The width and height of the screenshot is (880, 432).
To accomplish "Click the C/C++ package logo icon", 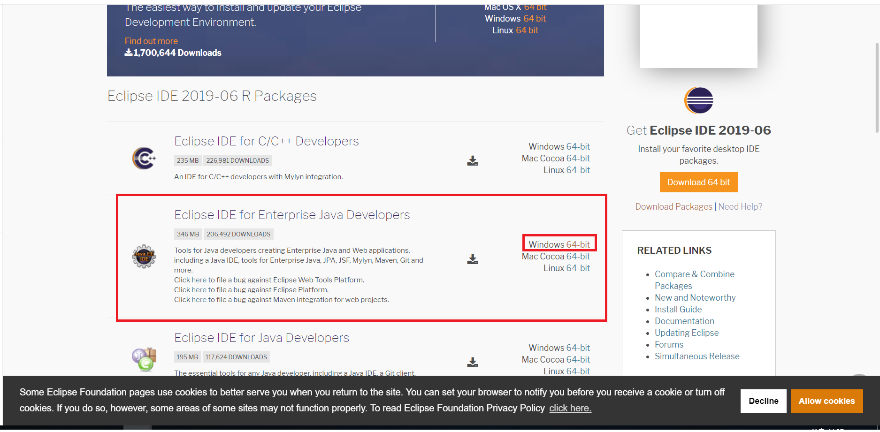I will pyautogui.click(x=144, y=159).
